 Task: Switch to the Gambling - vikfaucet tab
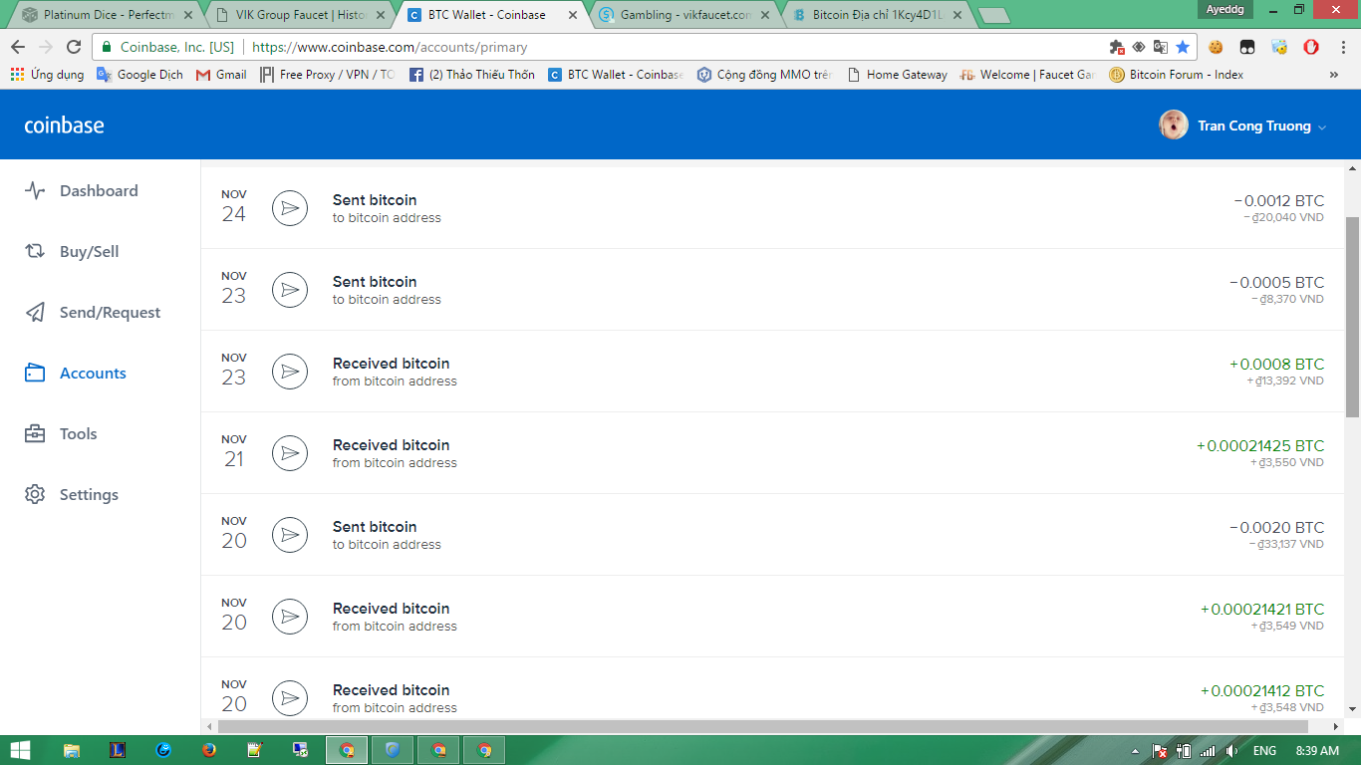(x=684, y=15)
